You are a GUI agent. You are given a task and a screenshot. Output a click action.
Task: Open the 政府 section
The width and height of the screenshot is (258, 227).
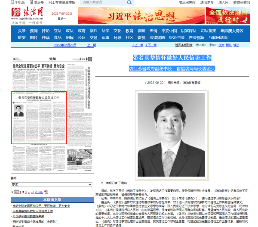(x=82, y=31)
